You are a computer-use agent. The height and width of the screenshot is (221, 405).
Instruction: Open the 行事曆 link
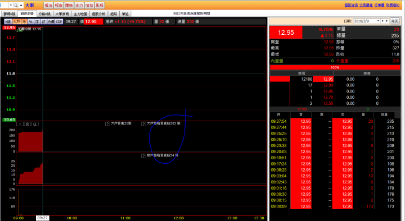click(x=380, y=5)
